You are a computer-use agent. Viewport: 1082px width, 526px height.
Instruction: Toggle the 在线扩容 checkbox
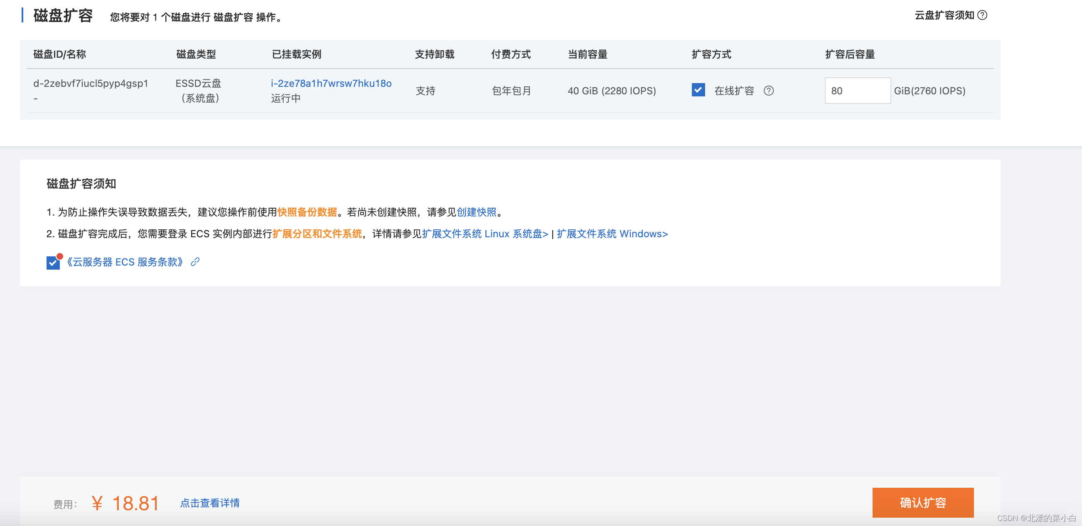698,90
